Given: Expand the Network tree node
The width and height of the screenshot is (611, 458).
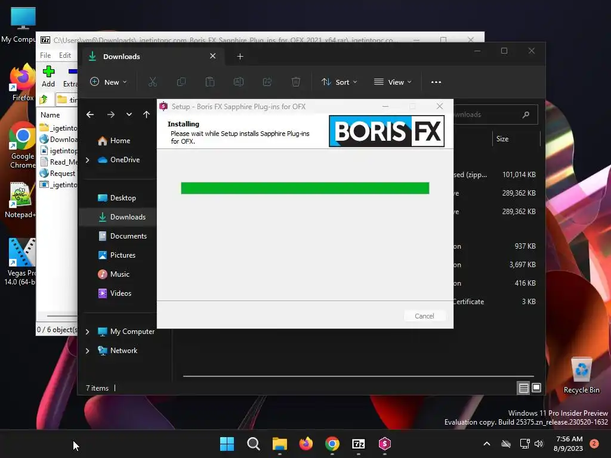Looking at the screenshot, I should click(x=87, y=351).
